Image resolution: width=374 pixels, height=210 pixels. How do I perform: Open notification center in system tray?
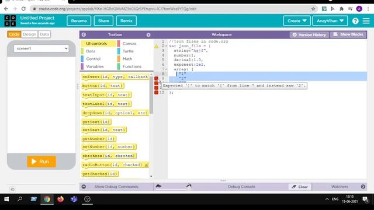[365, 199]
